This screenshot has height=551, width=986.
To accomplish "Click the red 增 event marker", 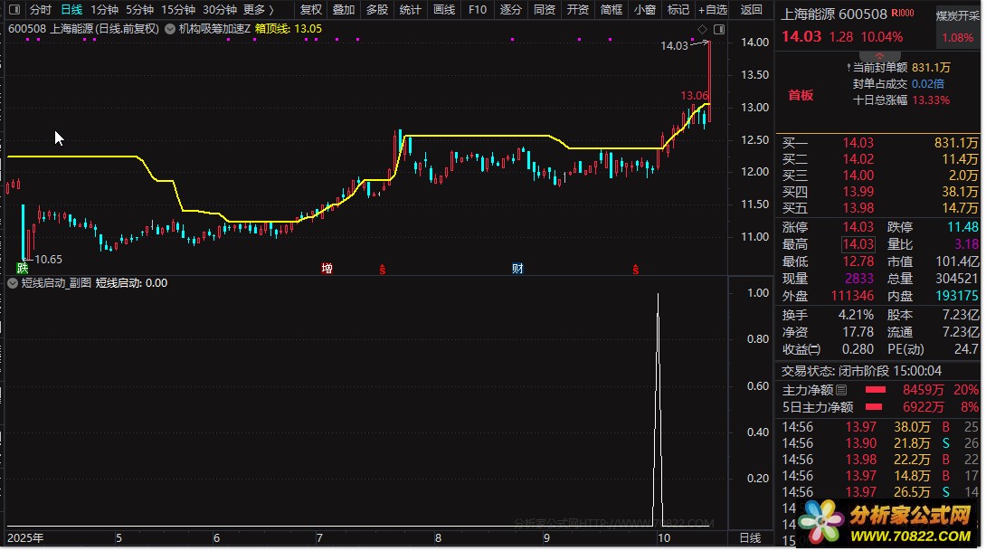I will point(327,268).
